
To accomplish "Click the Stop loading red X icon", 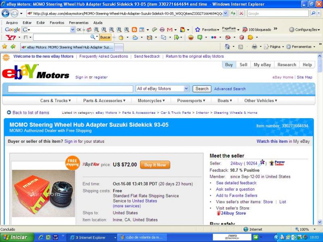I will pos(241,14).
